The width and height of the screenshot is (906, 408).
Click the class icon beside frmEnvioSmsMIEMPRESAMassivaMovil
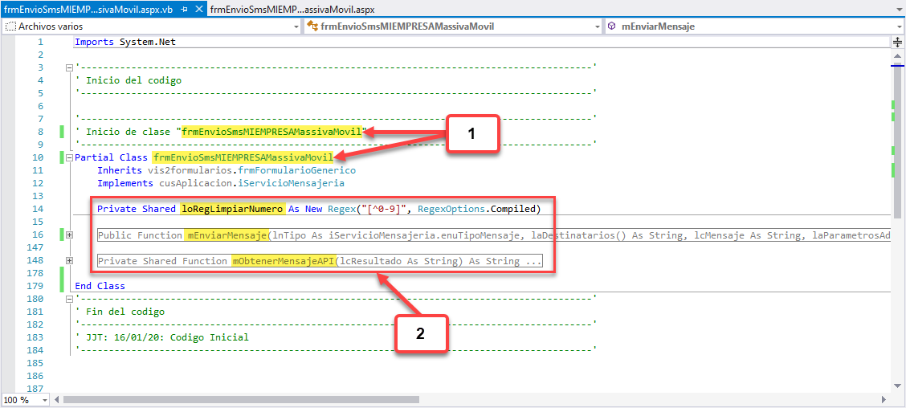click(312, 27)
